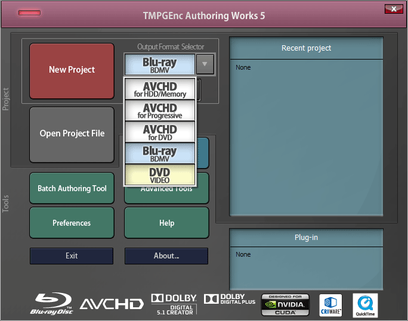
Task: Click the Blu-ray Disc logo
Action: pos(51,304)
